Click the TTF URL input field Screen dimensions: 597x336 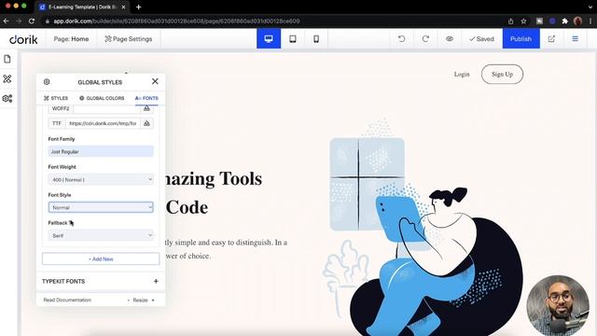coord(103,123)
